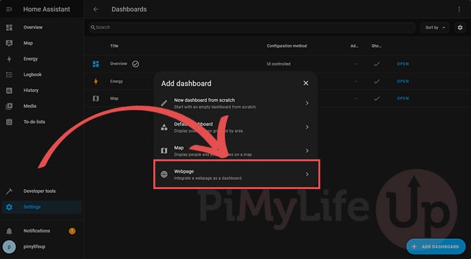The height and width of the screenshot is (259, 471).
Task: Open the three-dot overflow menu at top right
Action: tap(459, 9)
